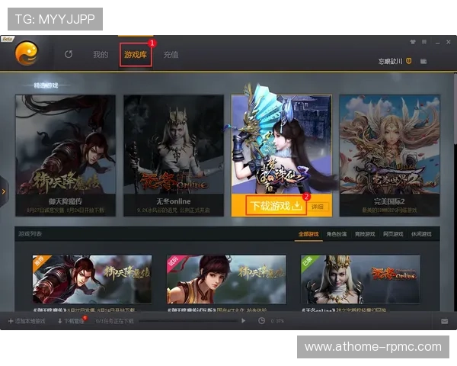Image resolution: width=457 pixels, height=366 pixels.
Task: Open 御天降魔传 banner tagged 推荐 in list
Action: (92, 279)
